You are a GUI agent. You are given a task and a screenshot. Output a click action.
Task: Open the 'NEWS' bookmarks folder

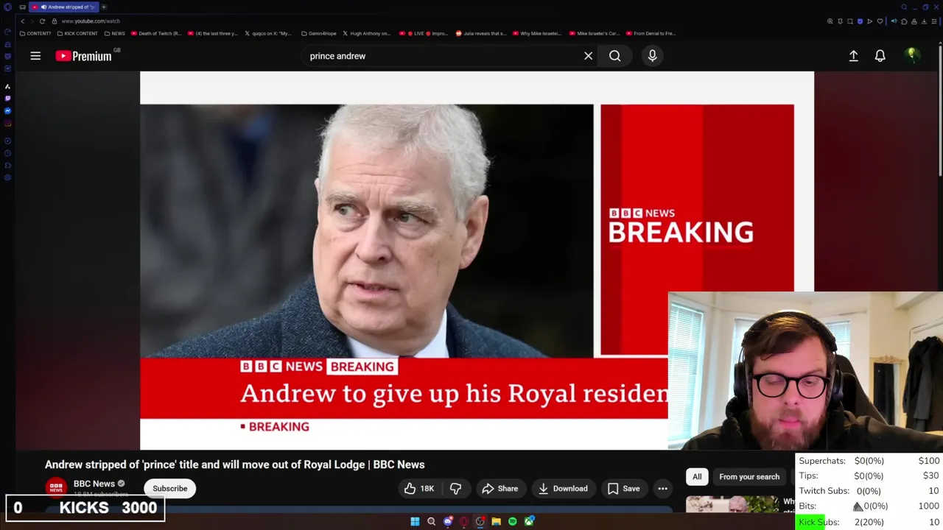115,33
